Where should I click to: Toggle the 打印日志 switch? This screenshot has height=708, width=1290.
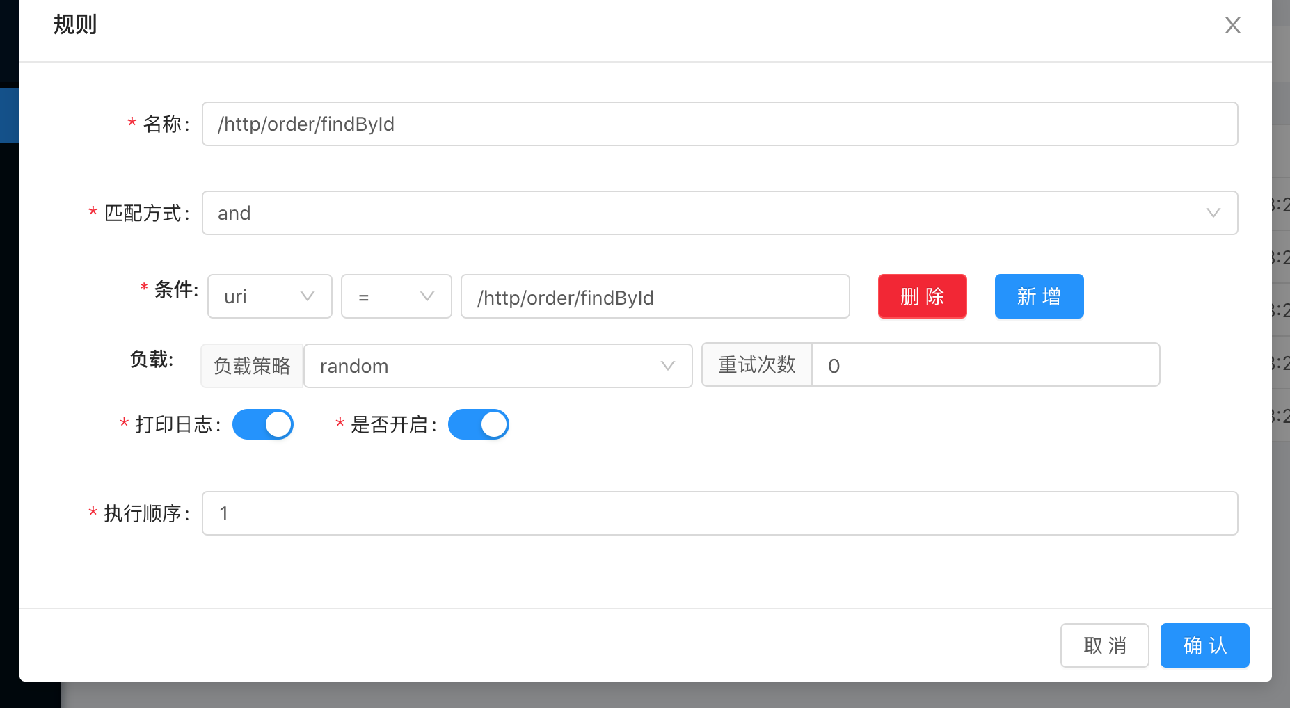(x=262, y=424)
